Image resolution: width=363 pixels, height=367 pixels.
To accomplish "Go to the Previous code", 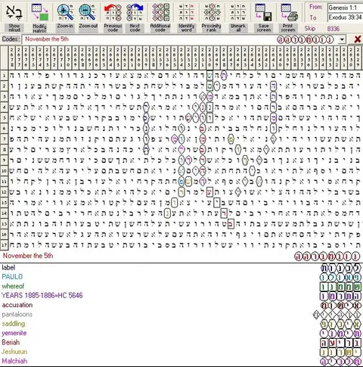I will [113, 13].
